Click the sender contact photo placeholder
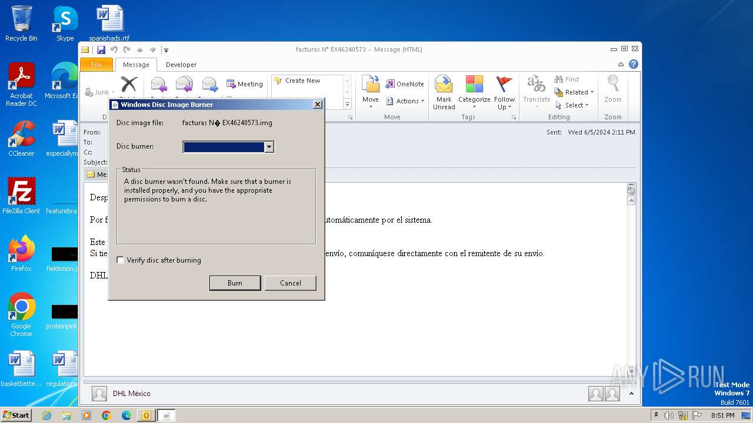Screen dimensions: 753x423 pos(99,394)
